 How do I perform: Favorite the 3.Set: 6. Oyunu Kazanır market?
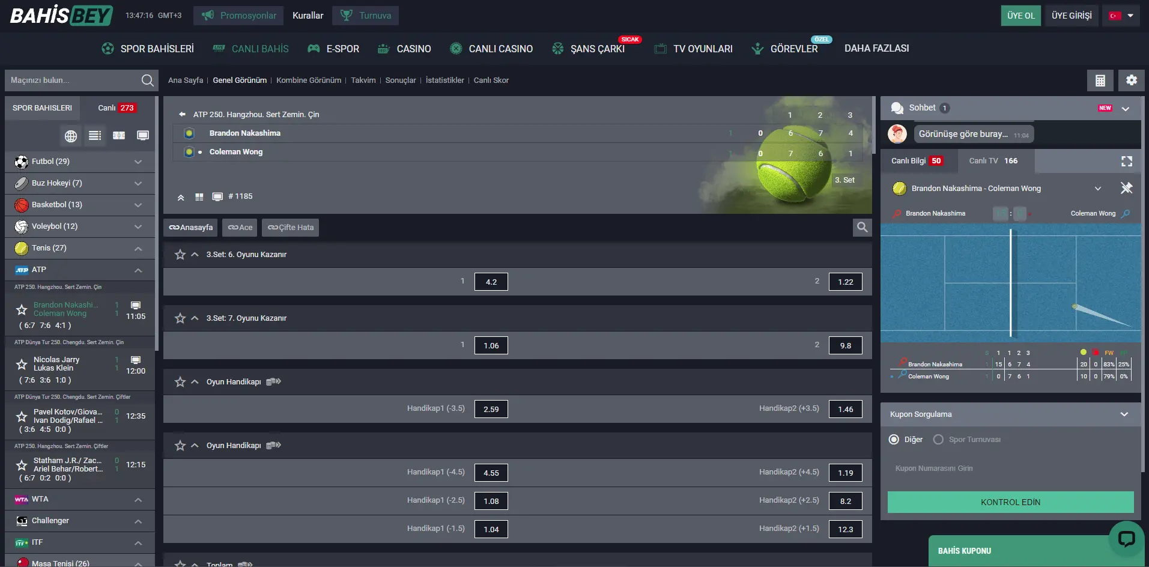coord(180,255)
